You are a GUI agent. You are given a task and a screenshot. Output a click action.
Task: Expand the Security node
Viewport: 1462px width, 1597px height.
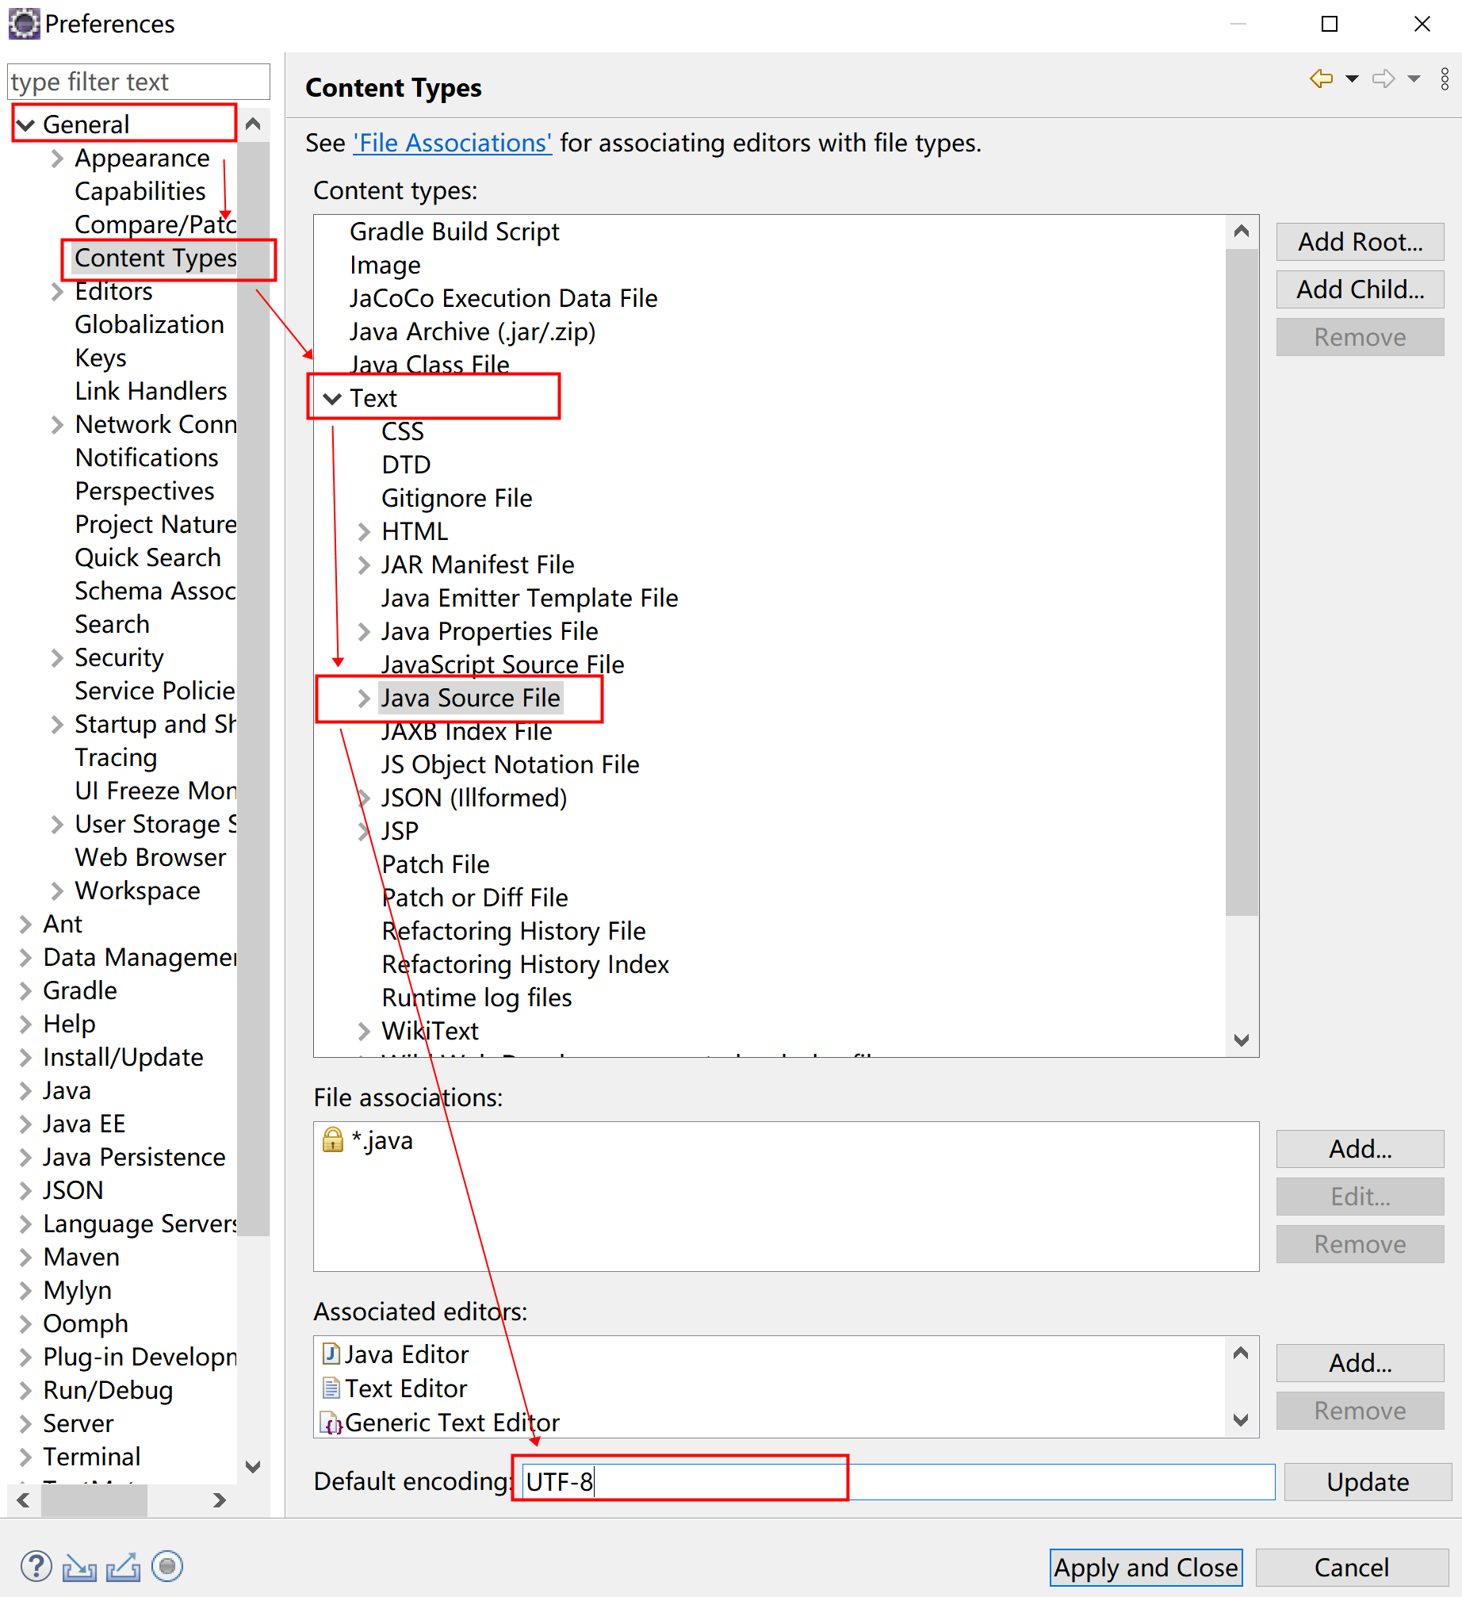coord(57,658)
